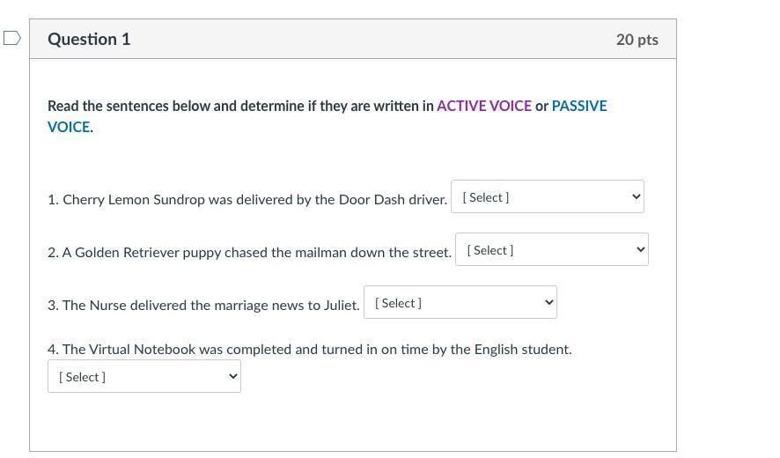Click the chevron arrow on sentence 2 dropdown

click(x=641, y=249)
